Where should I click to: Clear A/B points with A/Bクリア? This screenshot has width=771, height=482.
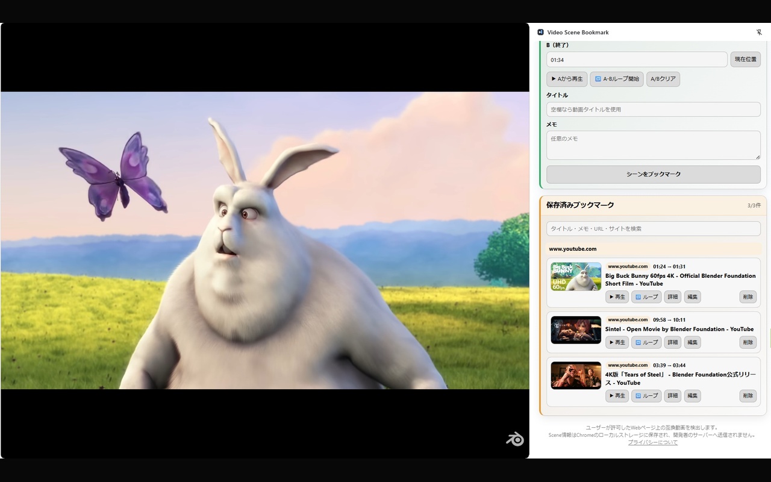[663, 79]
